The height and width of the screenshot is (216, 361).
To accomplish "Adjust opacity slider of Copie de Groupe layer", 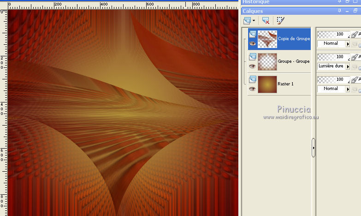I will coord(333,34).
